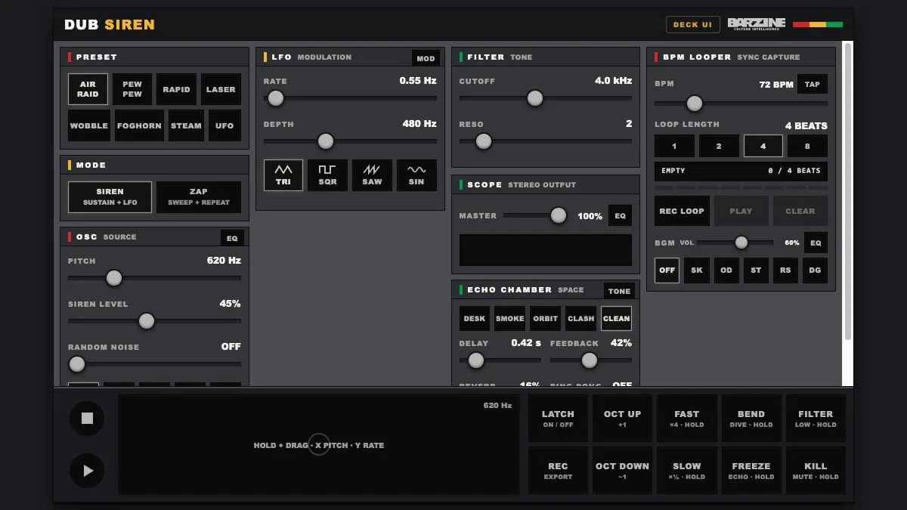
Task: Choose the RAPID preset
Action: 176,89
